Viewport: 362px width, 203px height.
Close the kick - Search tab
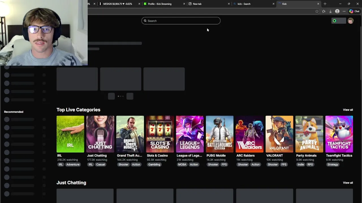(273, 4)
